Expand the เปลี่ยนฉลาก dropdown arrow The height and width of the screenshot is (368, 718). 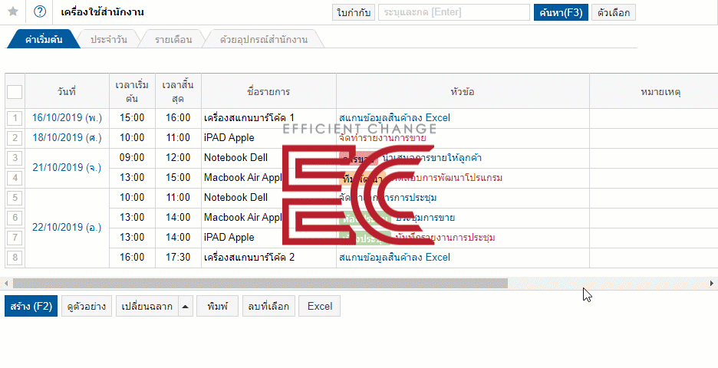(x=185, y=306)
